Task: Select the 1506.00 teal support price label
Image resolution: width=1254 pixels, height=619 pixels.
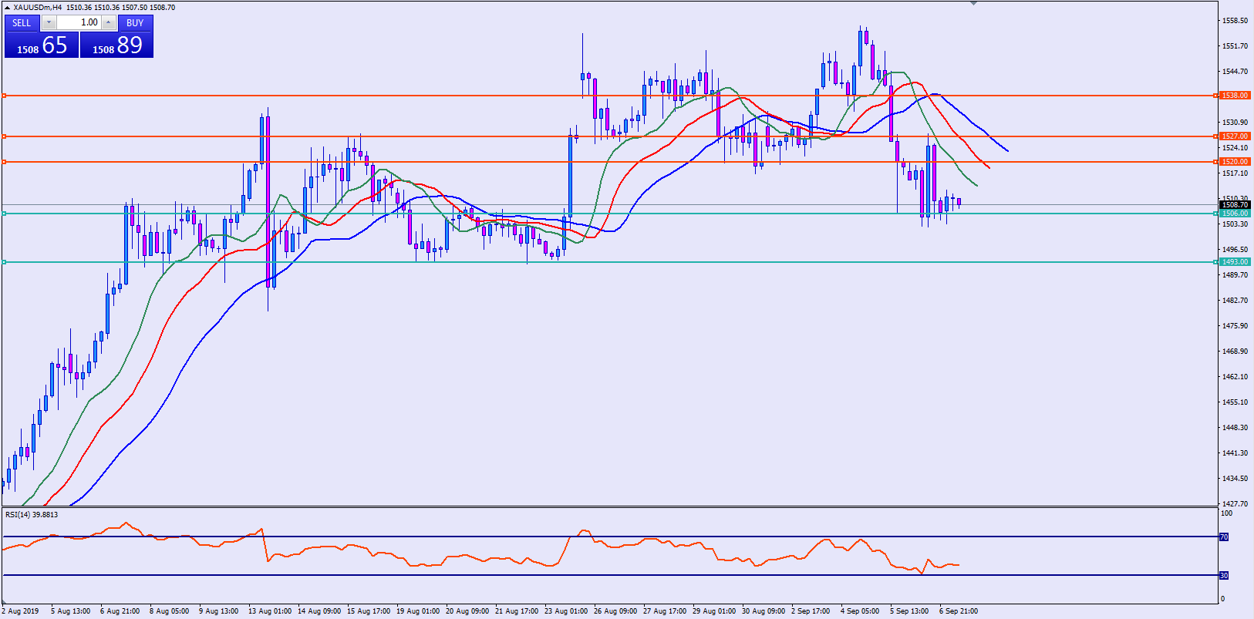Action: coord(1234,214)
